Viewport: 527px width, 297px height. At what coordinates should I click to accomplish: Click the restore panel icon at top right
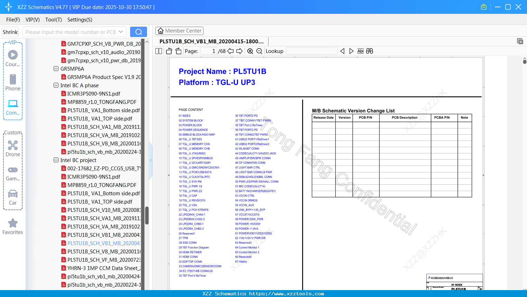coord(520,41)
